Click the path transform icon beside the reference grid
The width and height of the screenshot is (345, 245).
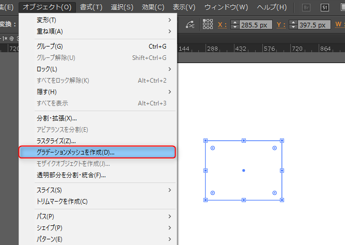[x=190, y=24]
